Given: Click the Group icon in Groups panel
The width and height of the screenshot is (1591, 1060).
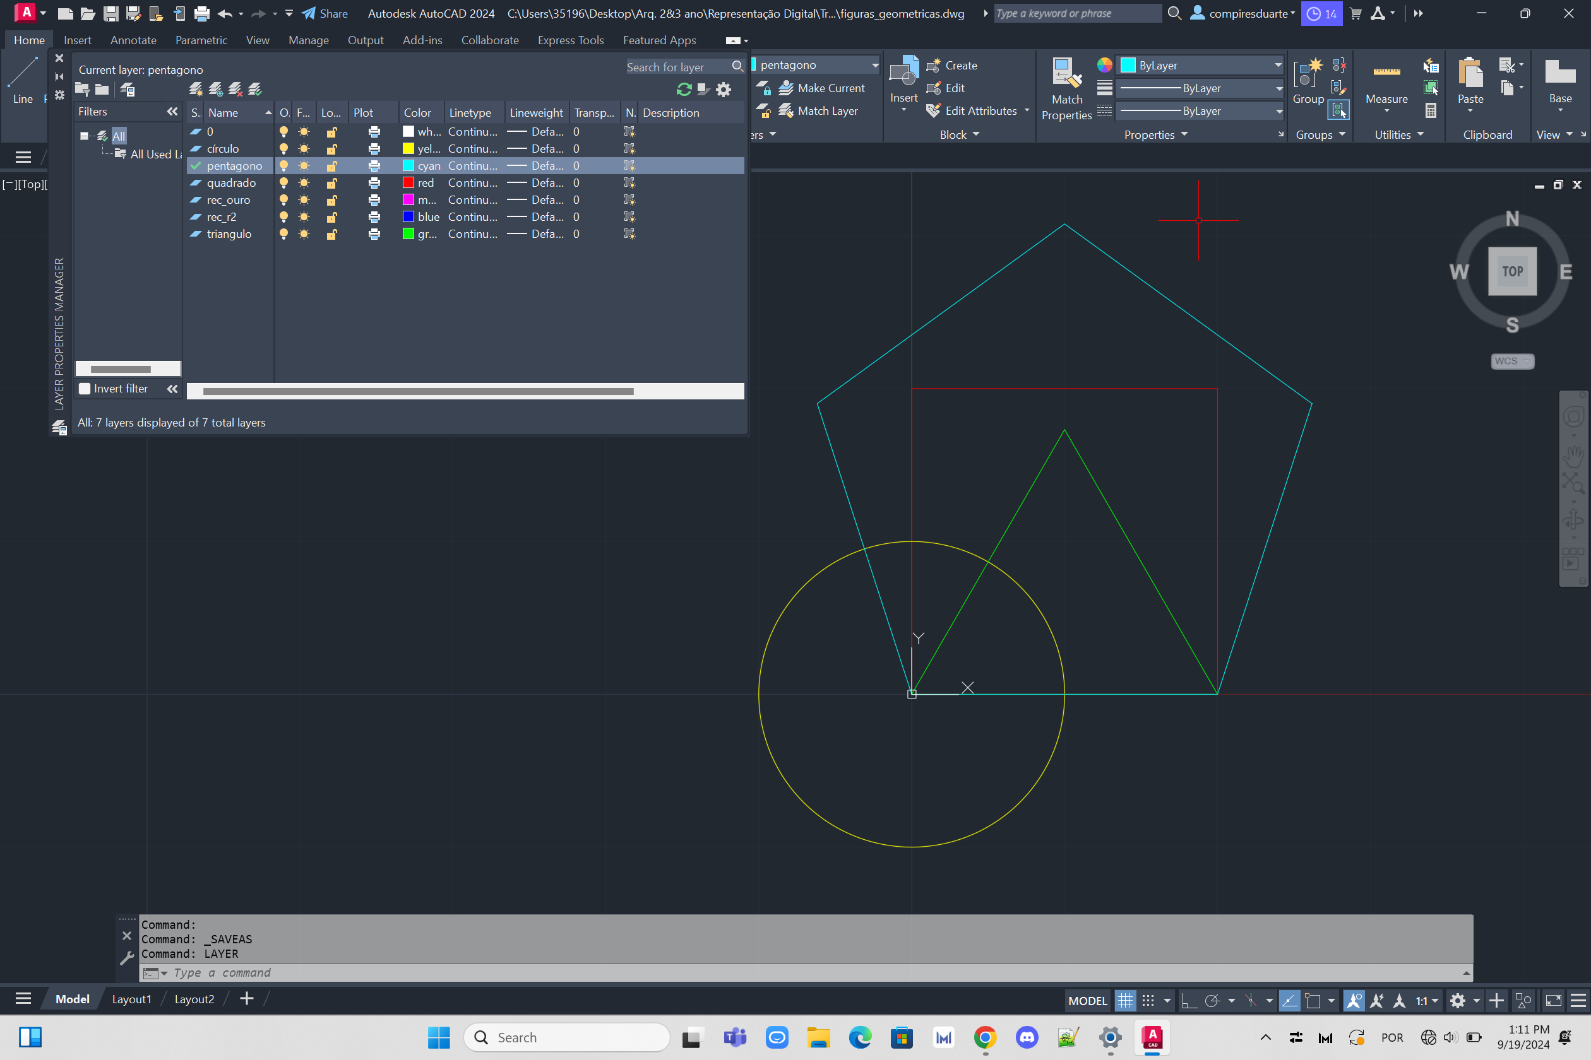Looking at the screenshot, I should 1308,73.
